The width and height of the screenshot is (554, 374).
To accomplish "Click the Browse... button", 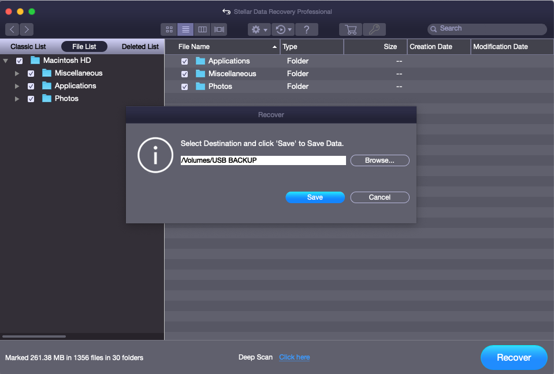I will tap(380, 160).
